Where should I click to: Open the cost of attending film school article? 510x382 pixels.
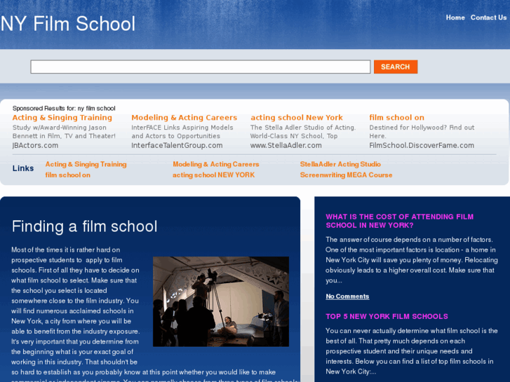(x=399, y=221)
